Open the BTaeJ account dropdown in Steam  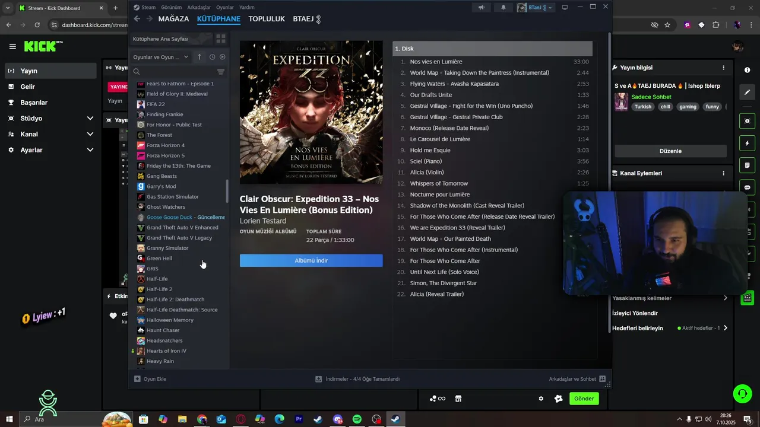click(x=536, y=7)
